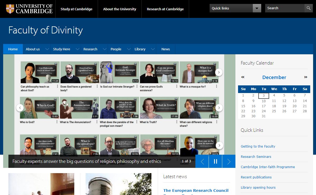This screenshot has height=195, width=316.
Task: Open the Recent publications link
Action: click(256, 177)
